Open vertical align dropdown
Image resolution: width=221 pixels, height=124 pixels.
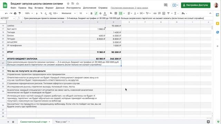point(136,13)
